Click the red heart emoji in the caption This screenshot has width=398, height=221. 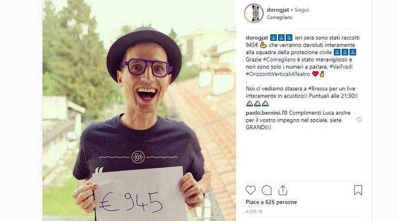(315, 74)
